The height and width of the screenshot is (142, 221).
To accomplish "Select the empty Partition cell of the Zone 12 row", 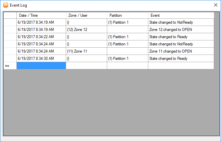I will tap(128, 30).
